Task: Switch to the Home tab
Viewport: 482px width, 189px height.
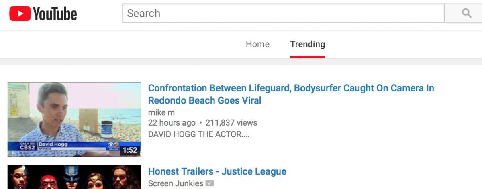Action: [x=257, y=44]
